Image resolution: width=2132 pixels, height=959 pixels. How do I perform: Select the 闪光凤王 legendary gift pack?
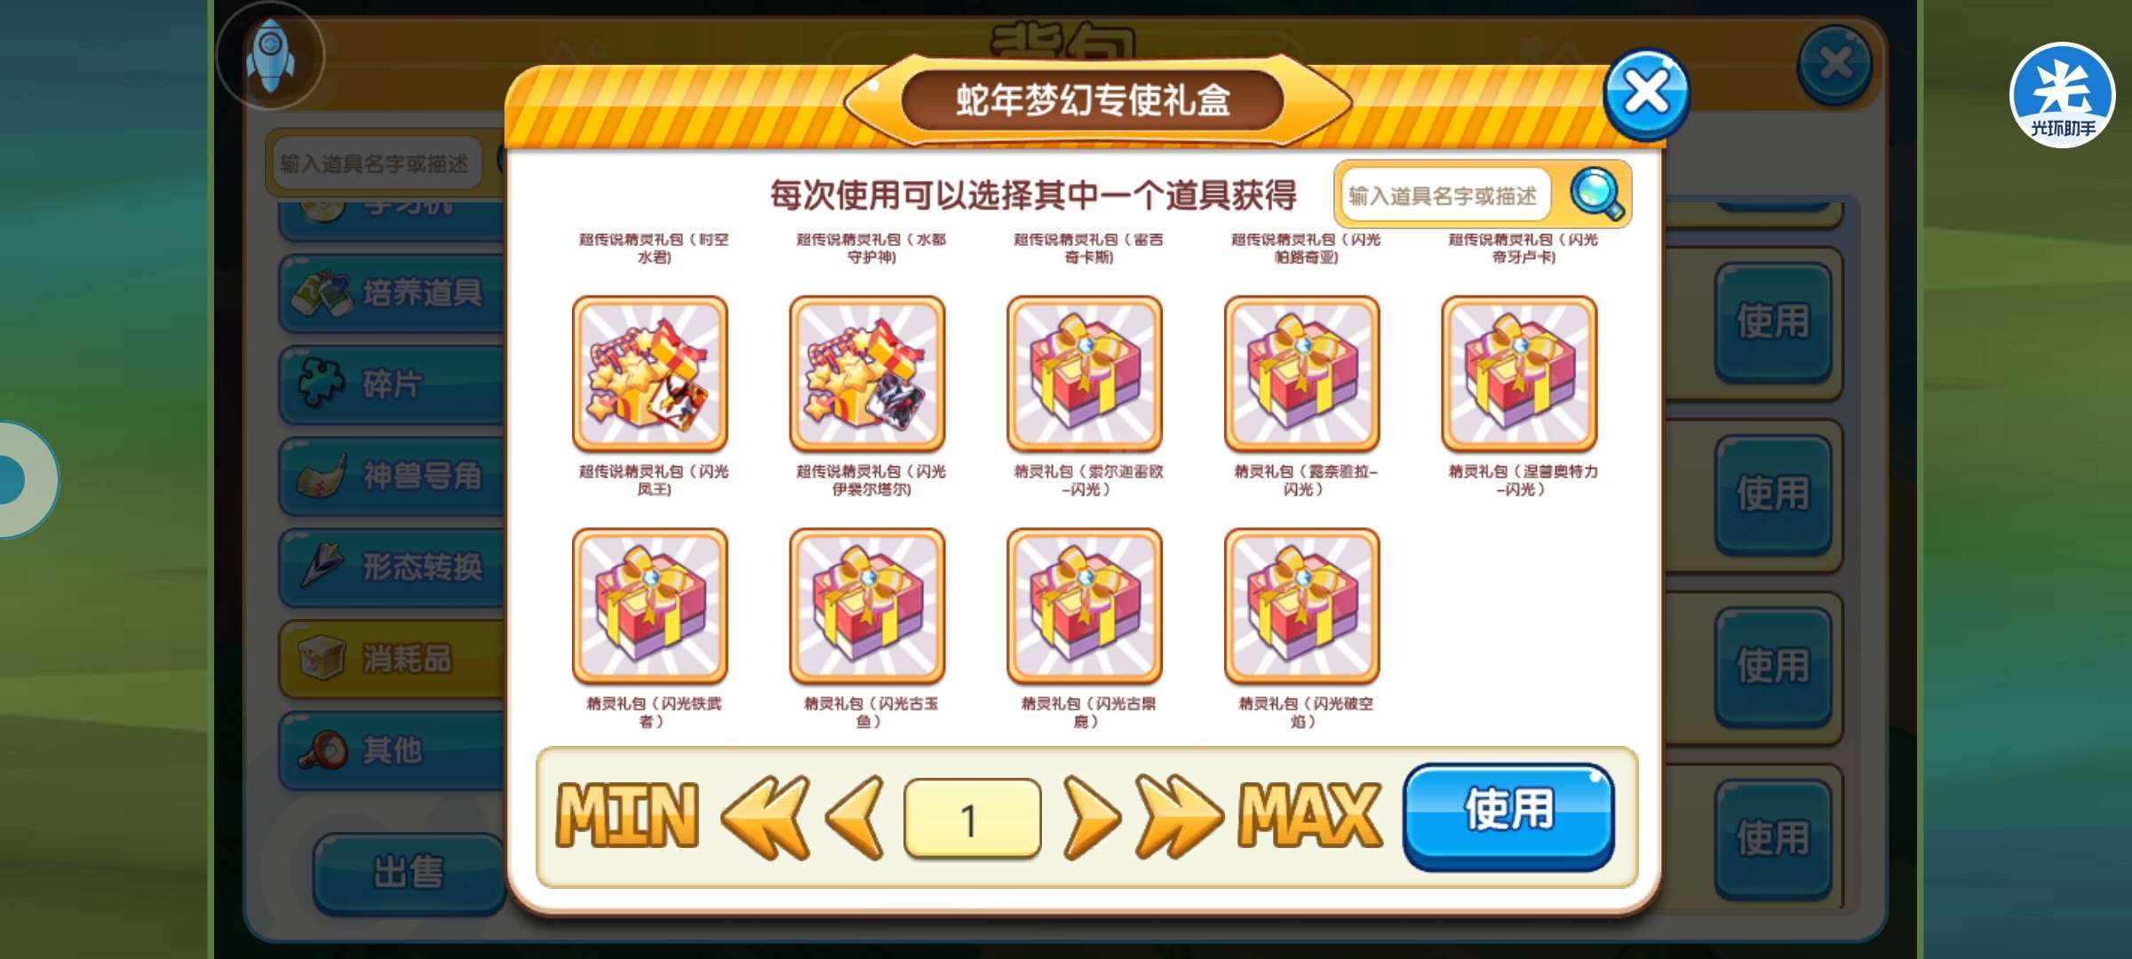click(650, 374)
